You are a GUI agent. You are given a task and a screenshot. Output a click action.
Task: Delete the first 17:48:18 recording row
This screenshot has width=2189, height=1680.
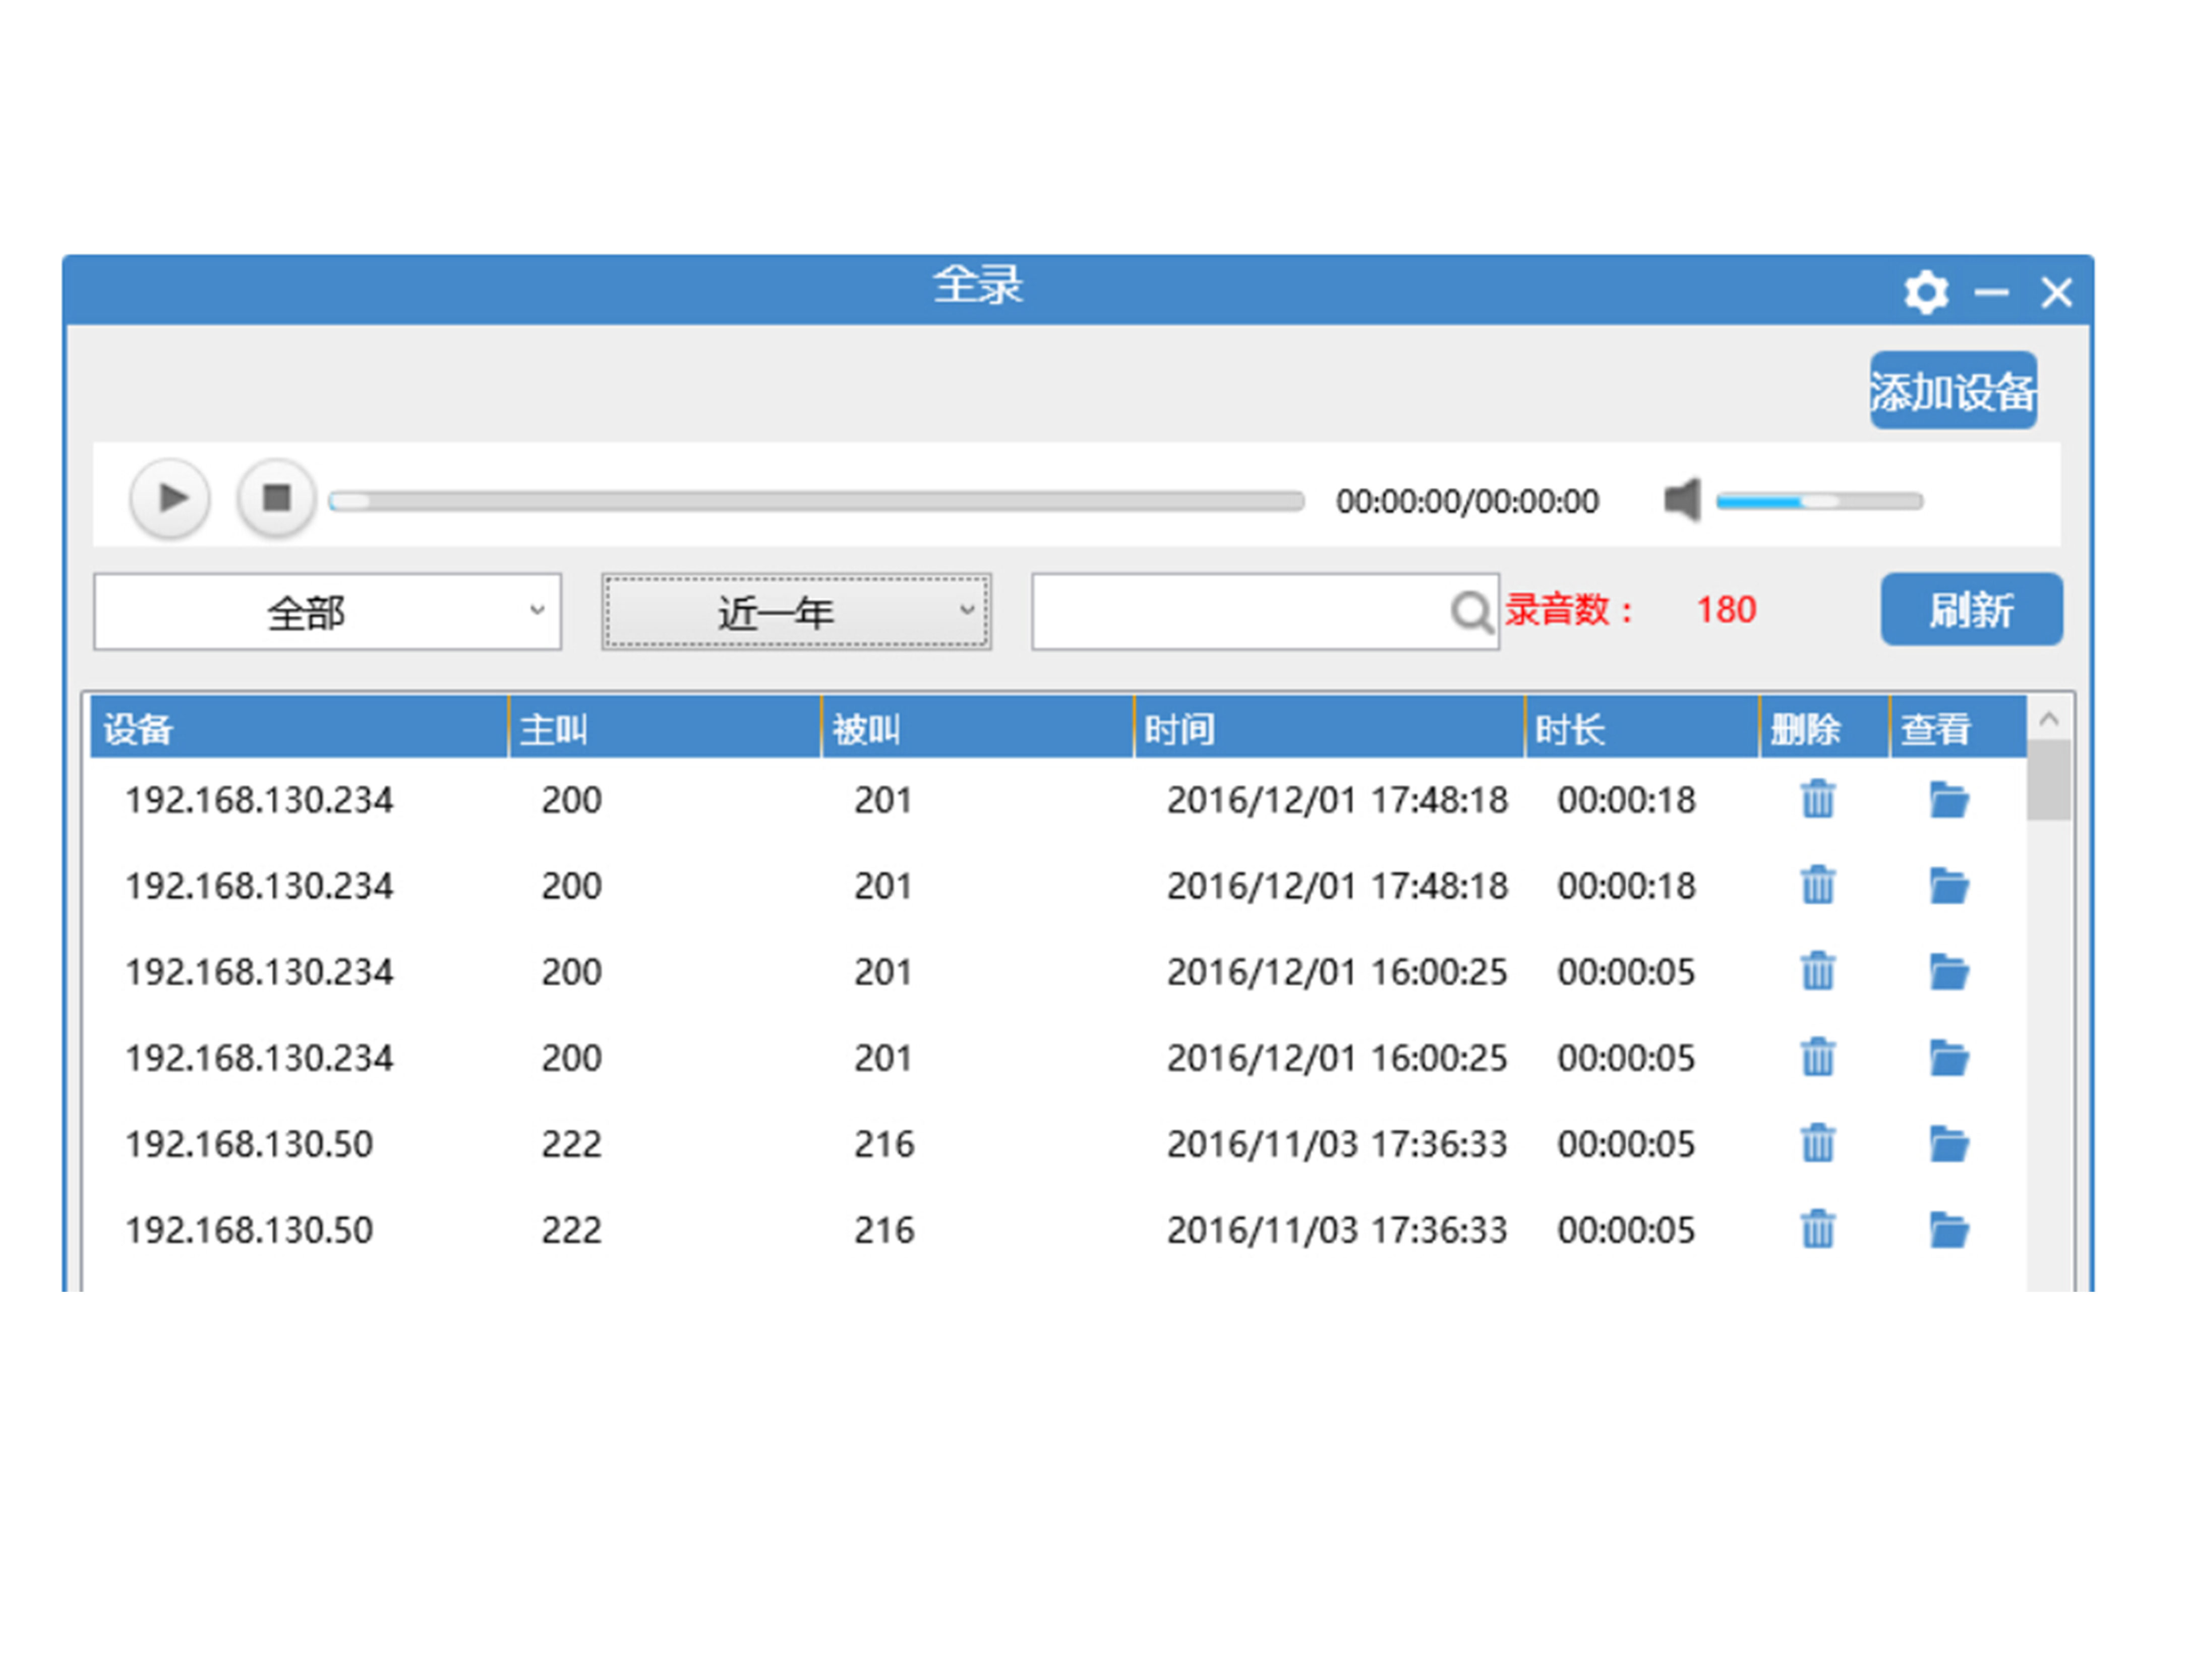coord(1818,799)
